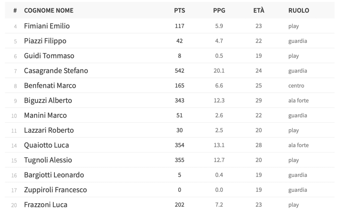The width and height of the screenshot is (340, 213).
Task: Sort by the PPG column header
Action: [219, 10]
